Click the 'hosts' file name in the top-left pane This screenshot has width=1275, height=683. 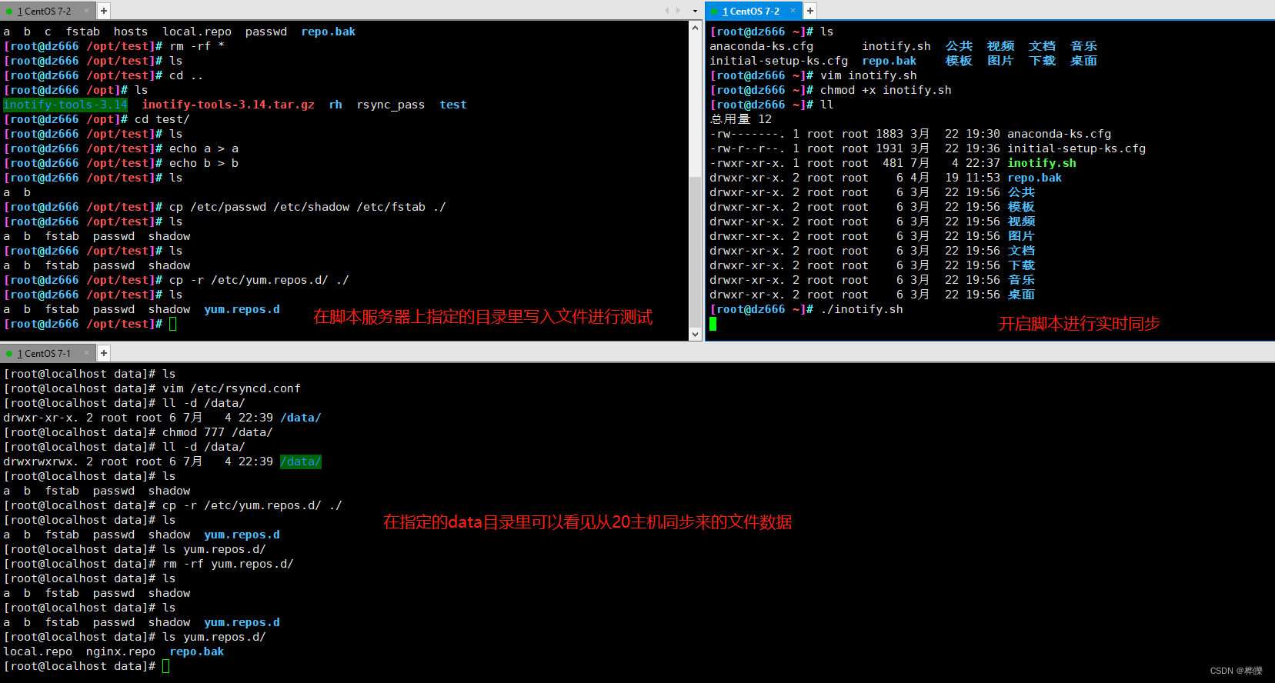[131, 32]
